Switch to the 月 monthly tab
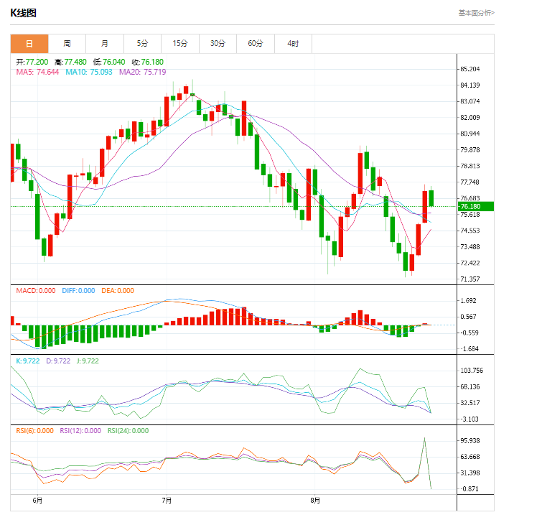This screenshot has width=542, height=520. [105, 44]
